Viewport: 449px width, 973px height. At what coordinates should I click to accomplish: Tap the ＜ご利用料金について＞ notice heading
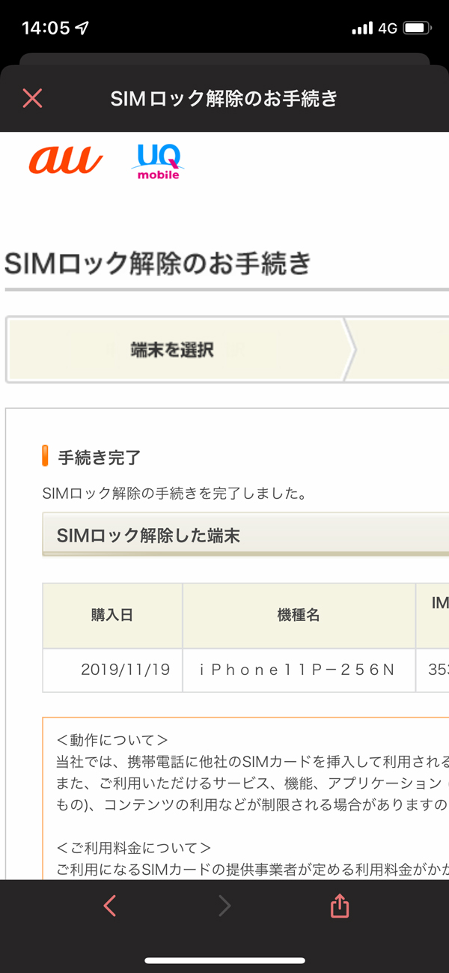click(x=134, y=848)
